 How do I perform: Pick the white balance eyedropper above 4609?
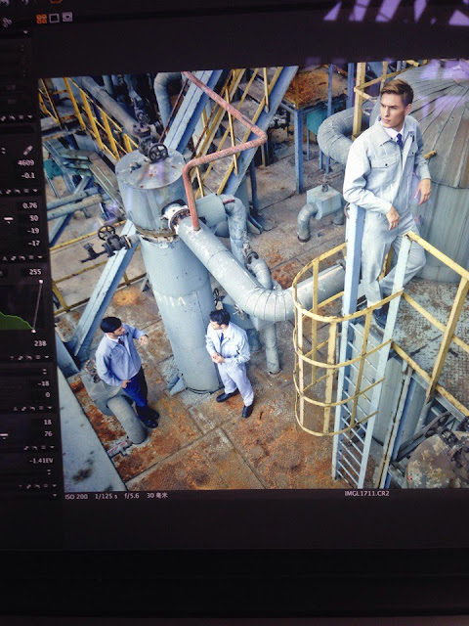click(27, 151)
